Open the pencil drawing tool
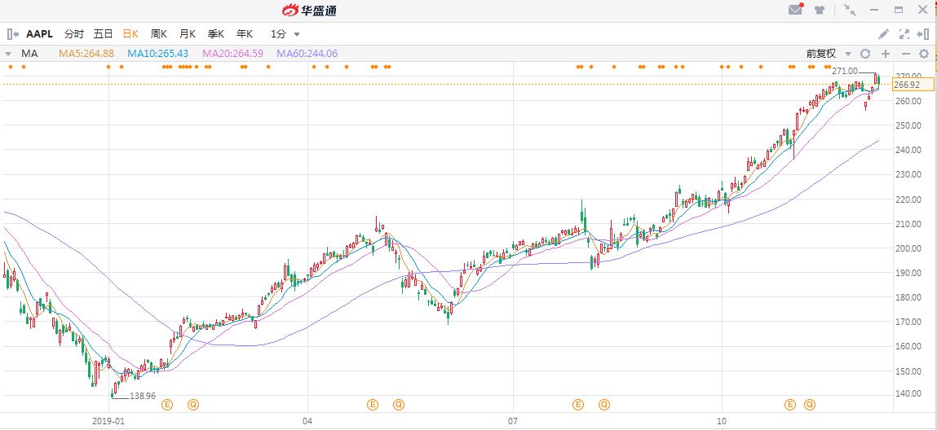This screenshot has height=430, width=937. [883, 34]
